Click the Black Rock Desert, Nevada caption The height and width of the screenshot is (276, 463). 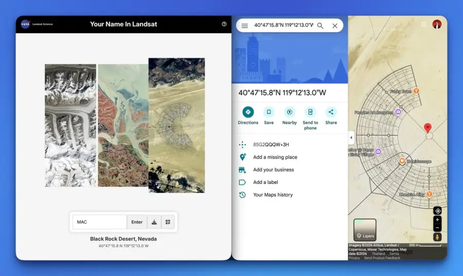click(x=123, y=239)
